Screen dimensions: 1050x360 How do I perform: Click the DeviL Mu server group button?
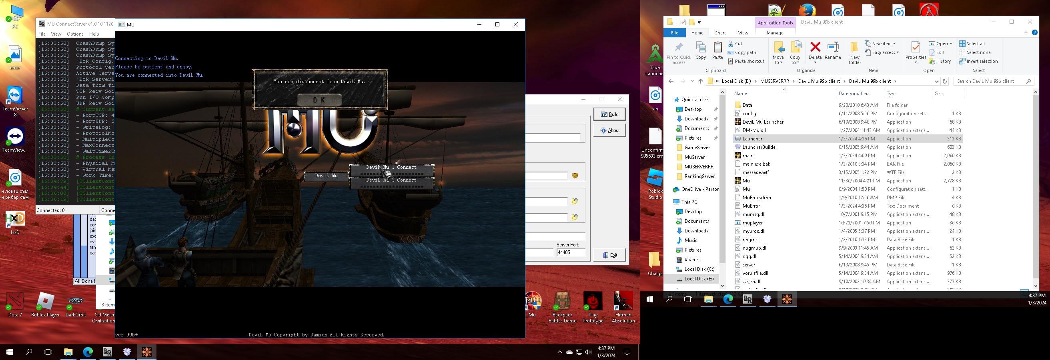pyautogui.click(x=327, y=176)
